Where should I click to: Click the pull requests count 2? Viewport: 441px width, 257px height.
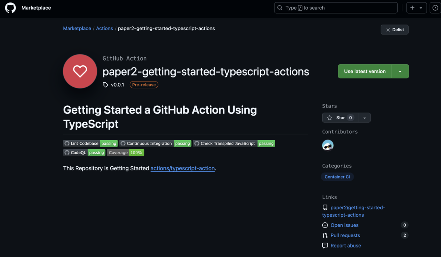[405, 235]
